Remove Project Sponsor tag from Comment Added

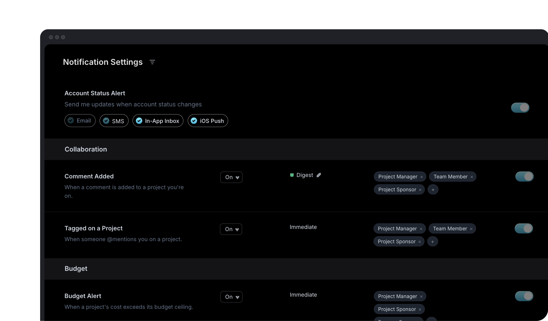[420, 190]
